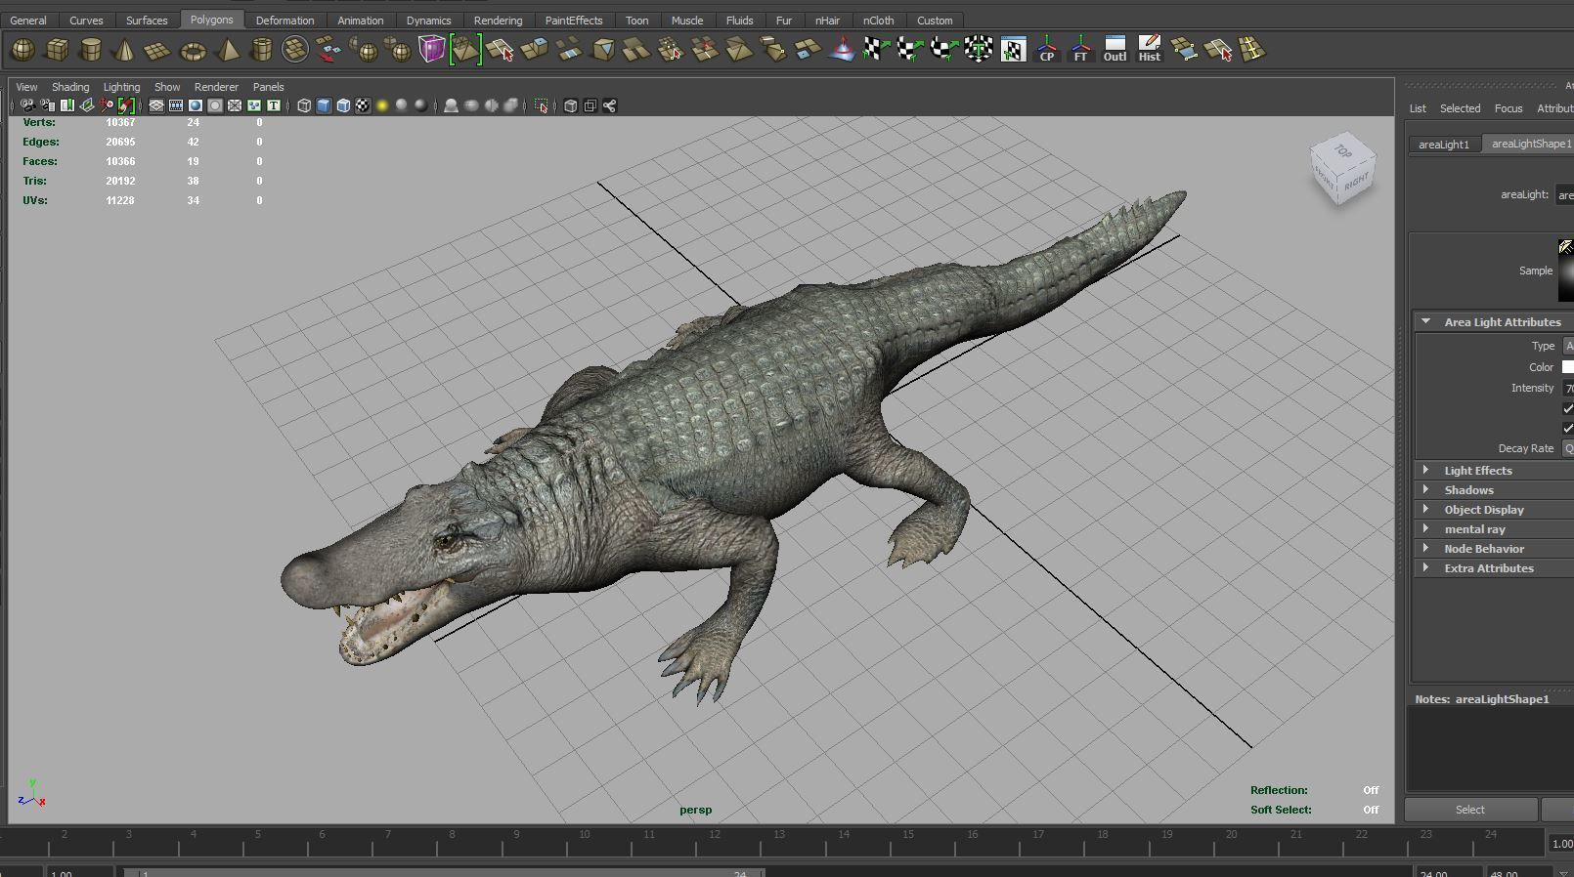Toggle wireframe display in the panel toolbar
Image resolution: width=1574 pixels, height=877 pixels.
[x=304, y=105]
